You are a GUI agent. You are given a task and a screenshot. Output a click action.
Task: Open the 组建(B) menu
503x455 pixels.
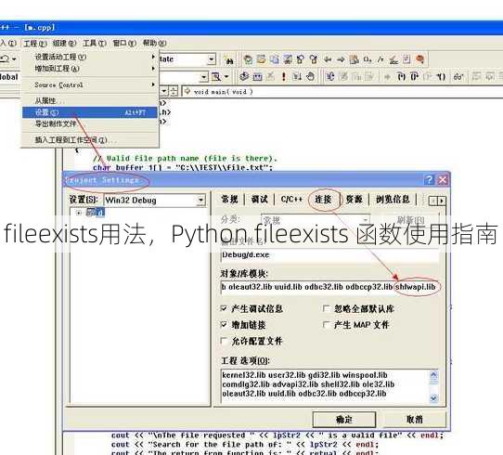64,43
